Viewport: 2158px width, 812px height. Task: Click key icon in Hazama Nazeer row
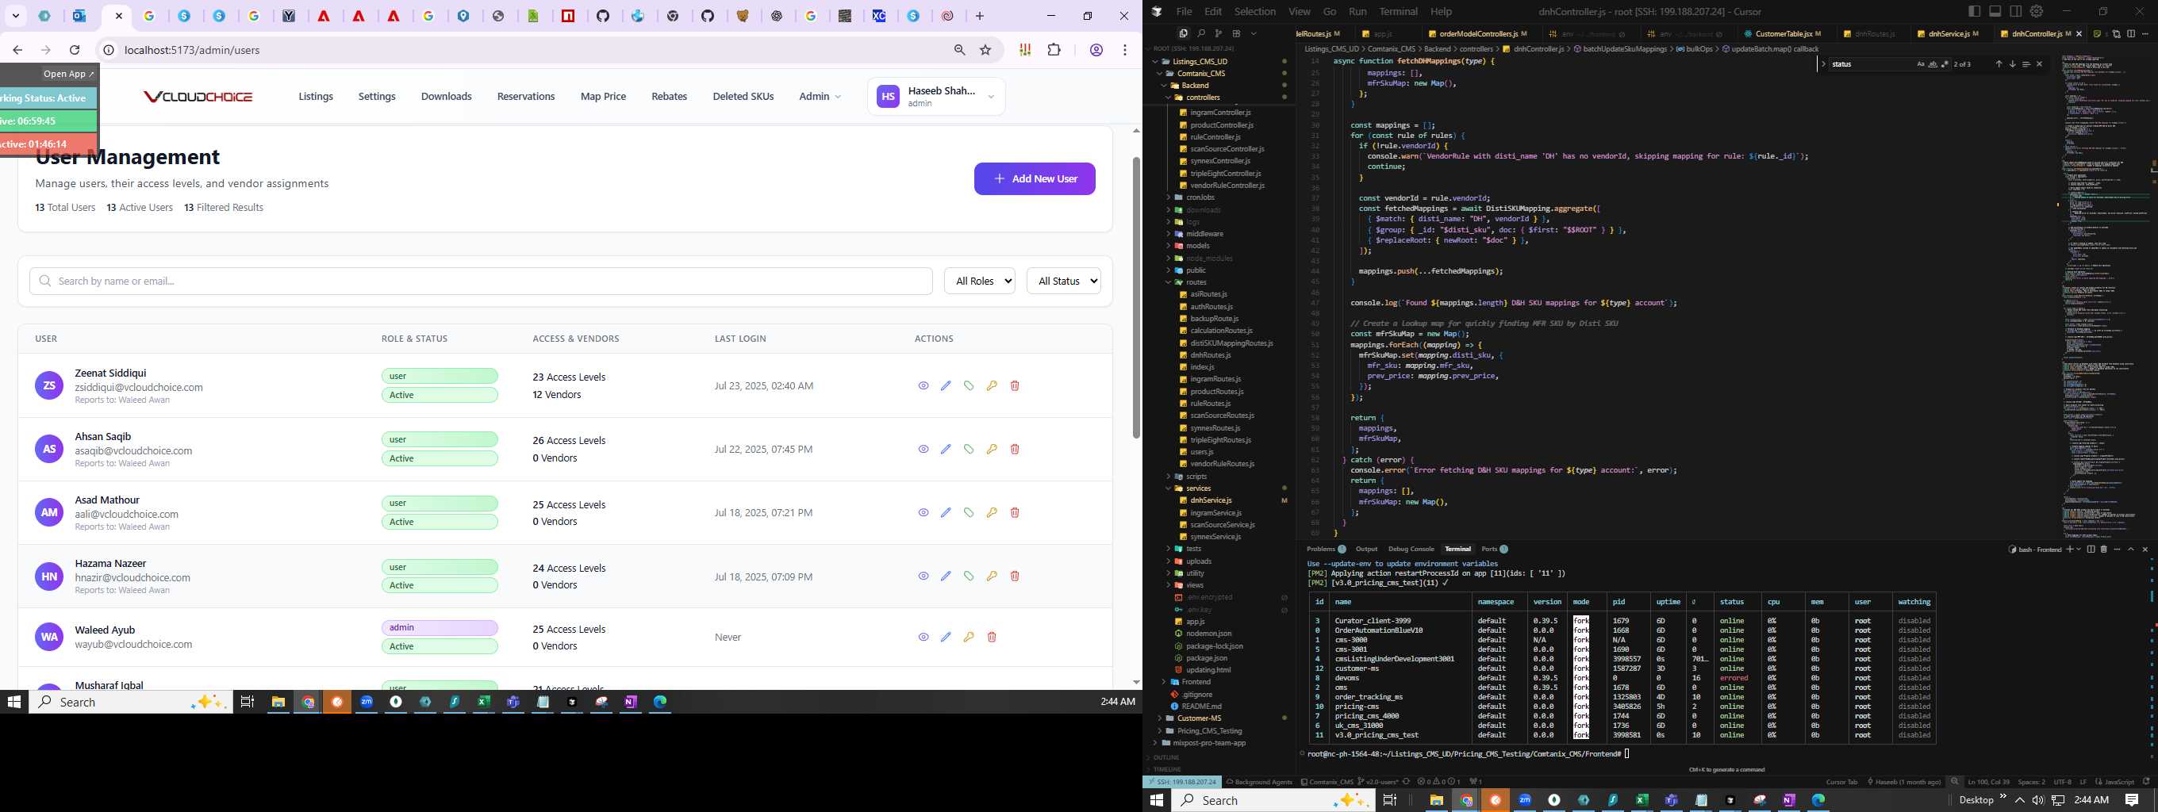tap(992, 576)
